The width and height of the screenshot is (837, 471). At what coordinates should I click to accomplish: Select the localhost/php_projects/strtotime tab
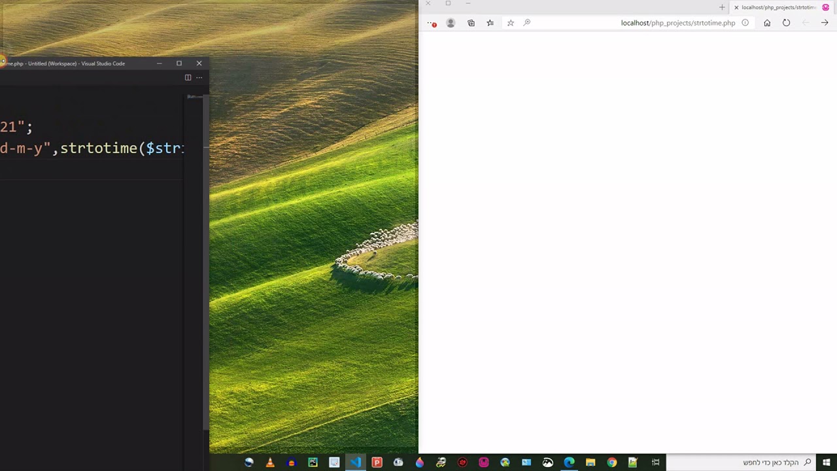(x=781, y=7)
